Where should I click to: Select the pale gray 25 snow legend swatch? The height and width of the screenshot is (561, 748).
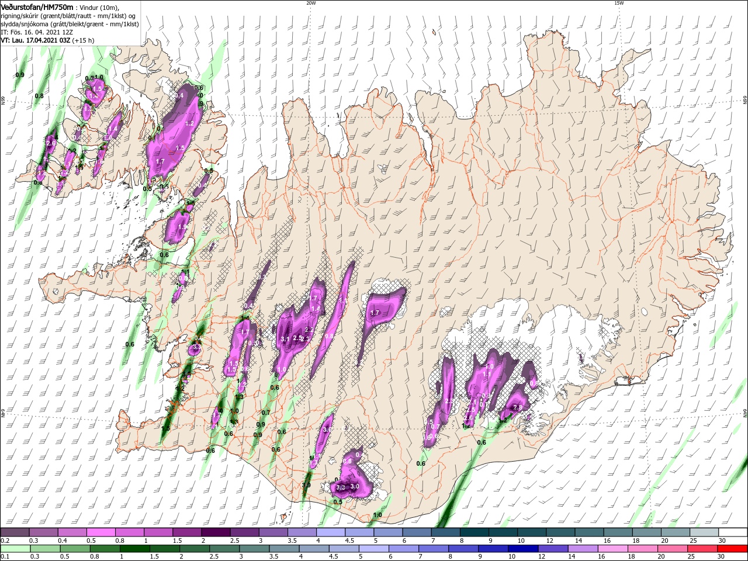(704, 532)
